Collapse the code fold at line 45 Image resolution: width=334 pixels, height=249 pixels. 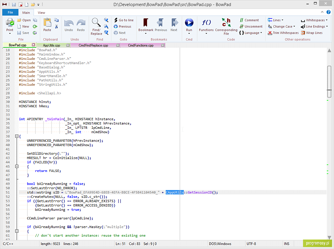click(x=17, y=166)
